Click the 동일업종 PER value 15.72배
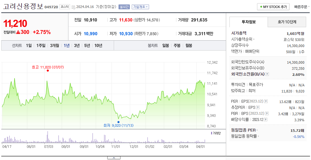This screenshot has height=160, width=311. [x=297, y=130]
